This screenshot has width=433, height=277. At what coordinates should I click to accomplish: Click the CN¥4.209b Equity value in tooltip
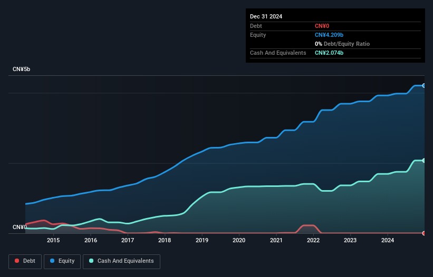tap(329, 35)
